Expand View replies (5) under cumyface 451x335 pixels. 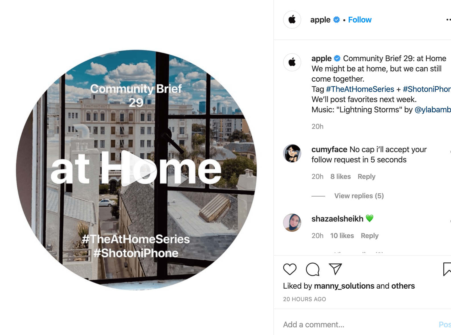click(x=359, y=196)
